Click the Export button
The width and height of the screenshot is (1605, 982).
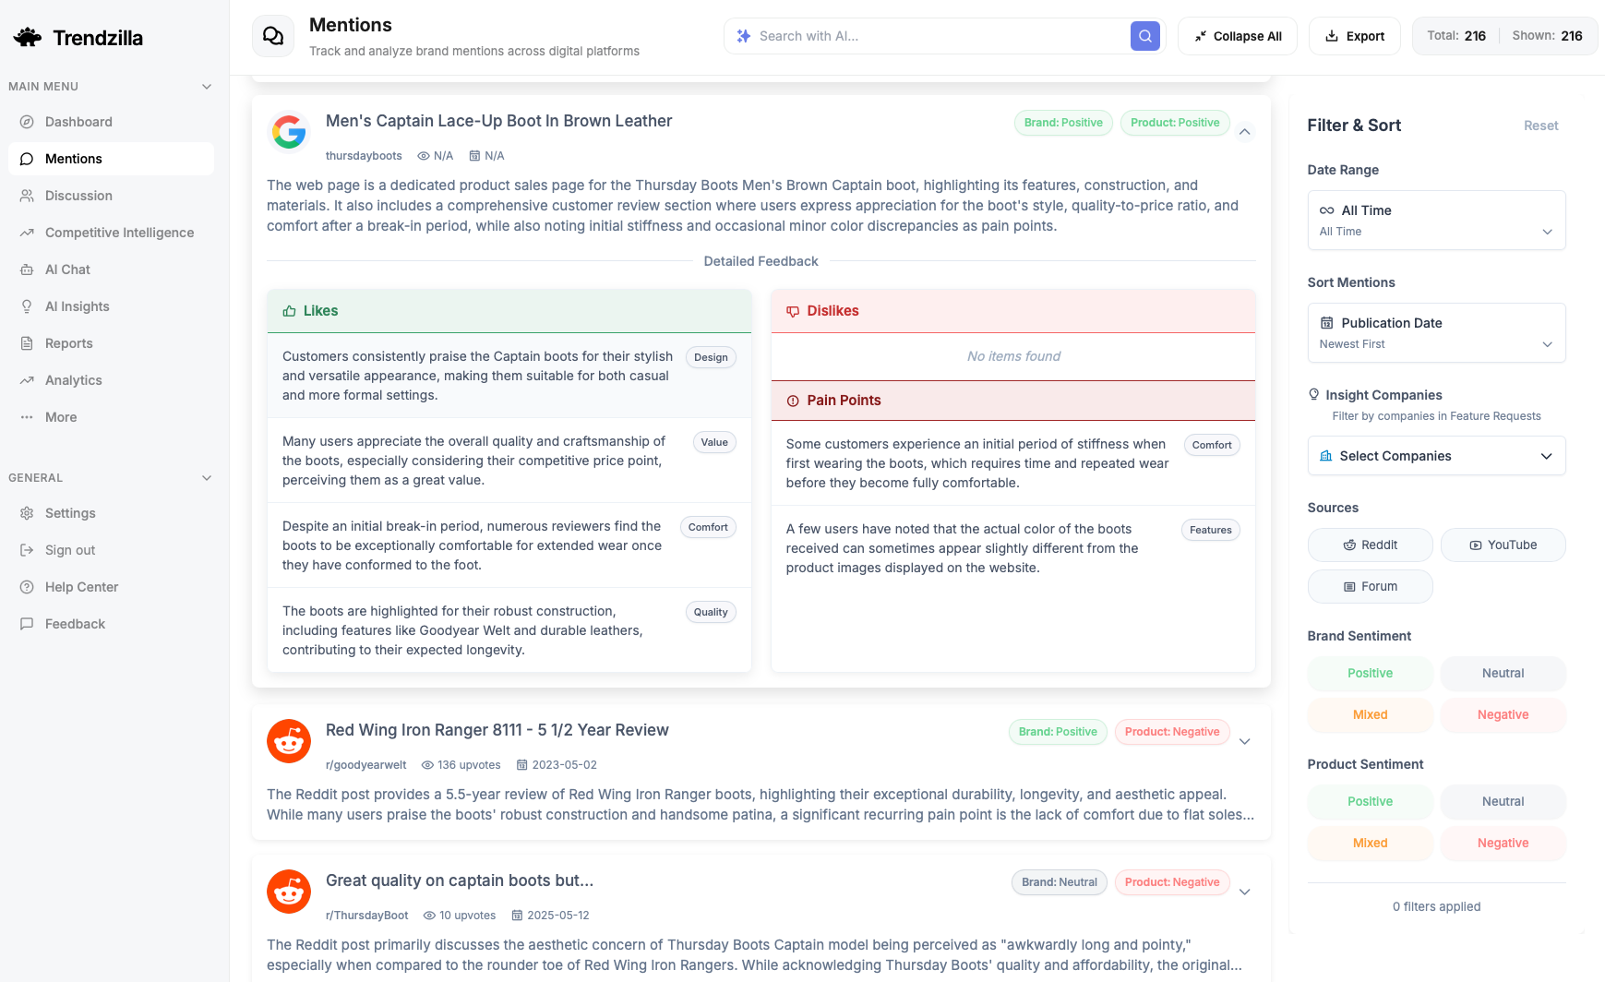pyautogui.click(x=1354, y=36)
